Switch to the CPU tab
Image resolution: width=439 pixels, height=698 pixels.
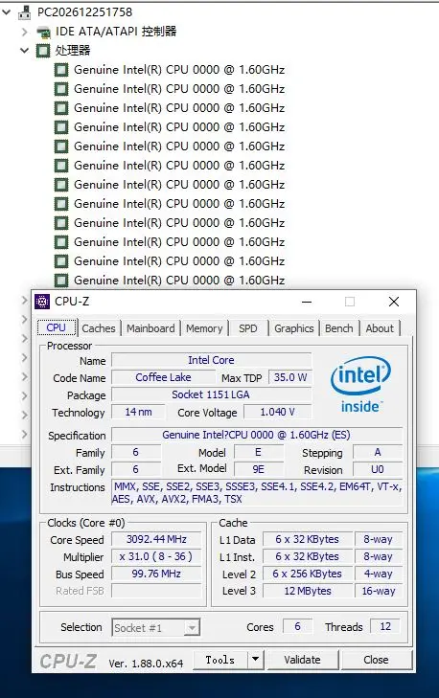tap(57, 327)
